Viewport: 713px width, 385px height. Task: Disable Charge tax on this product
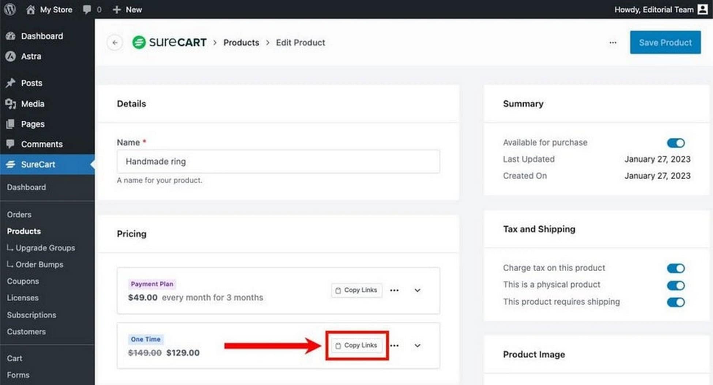pyautogui.click(x=675, y=268)
